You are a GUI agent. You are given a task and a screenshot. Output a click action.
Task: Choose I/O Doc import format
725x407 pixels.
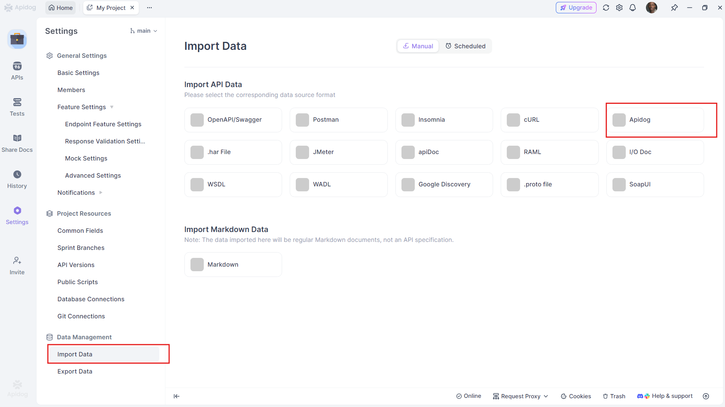[655, 152]
